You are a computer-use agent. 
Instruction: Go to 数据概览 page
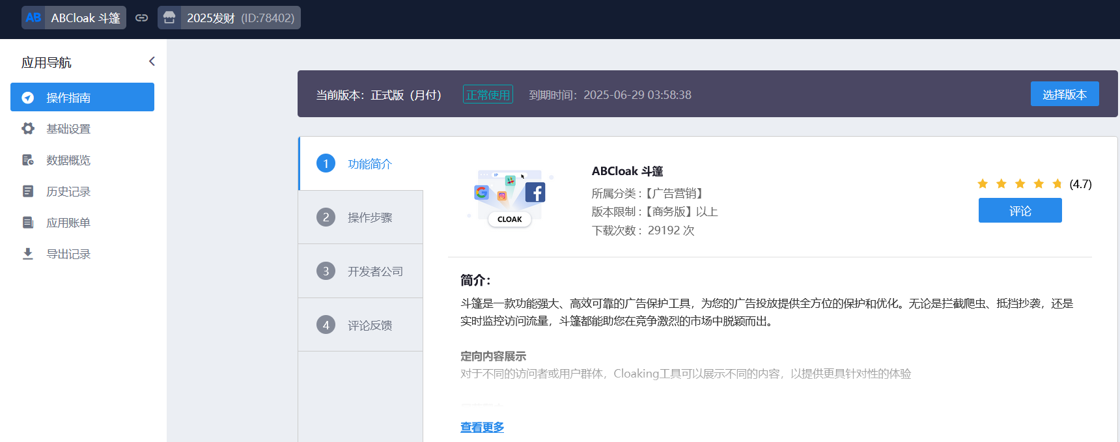(82, 160)
